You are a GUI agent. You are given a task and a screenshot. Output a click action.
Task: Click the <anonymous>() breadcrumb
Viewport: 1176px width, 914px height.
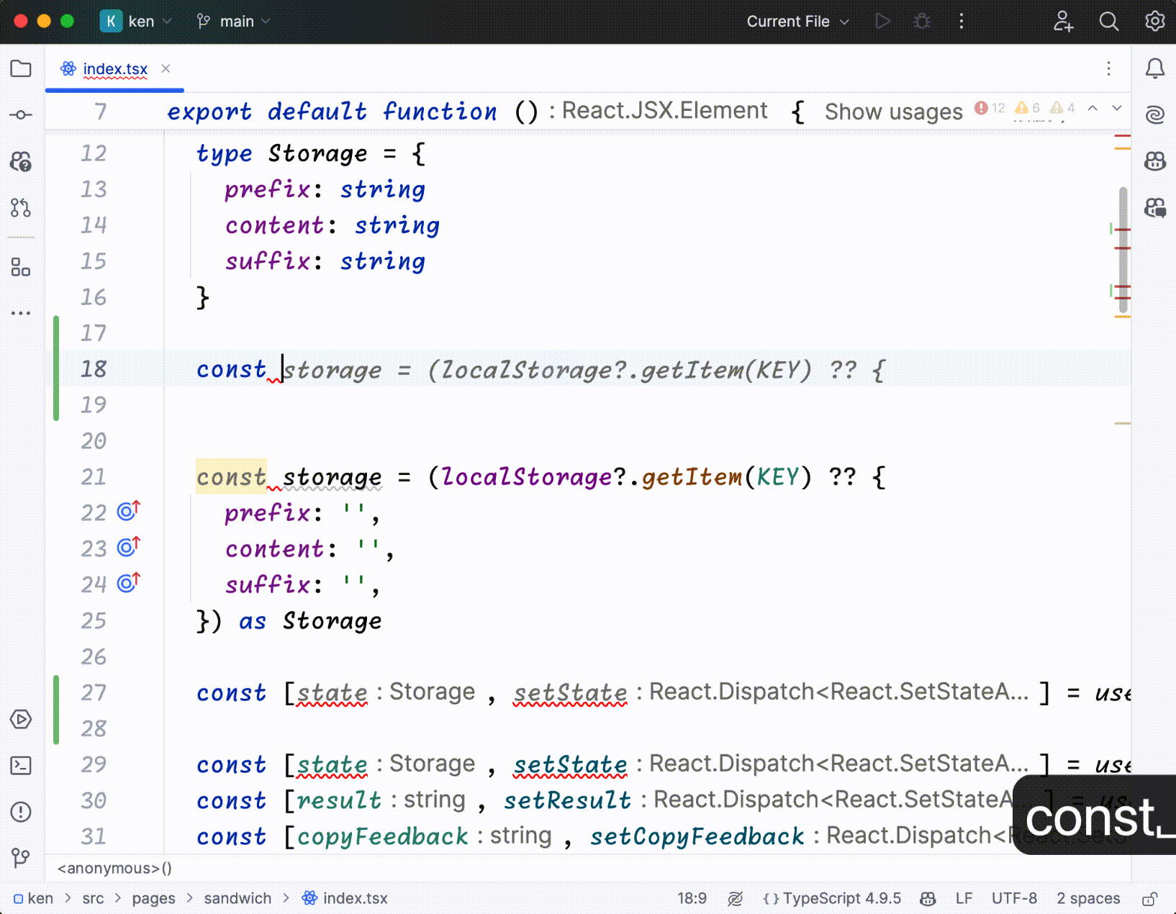(114, 869)
